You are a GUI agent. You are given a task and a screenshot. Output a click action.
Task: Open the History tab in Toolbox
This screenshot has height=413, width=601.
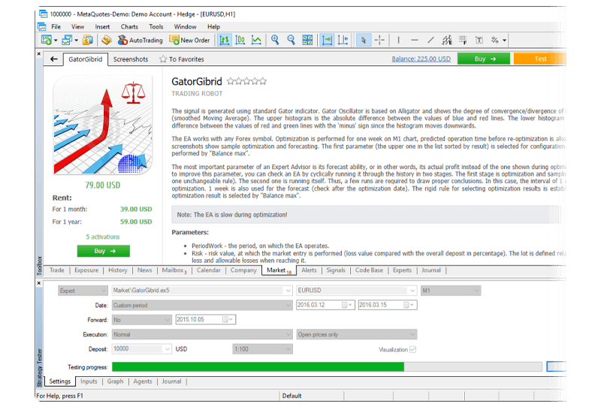pos(118,270)
